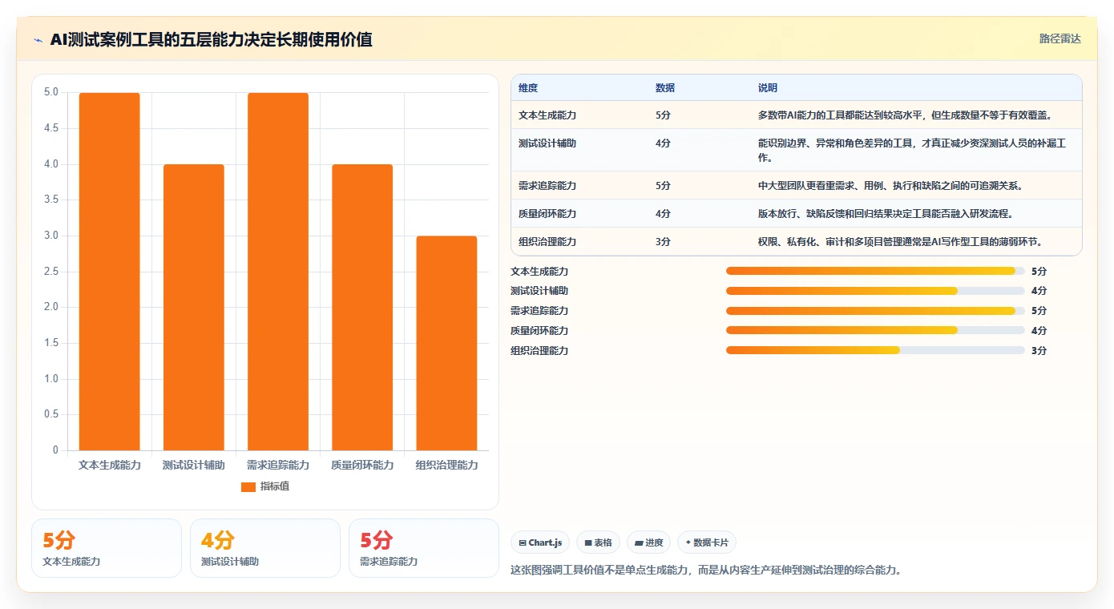Click the 文本生成能力 progress bar
This screenshot has width=1114, height=609.
click(875, 271)
